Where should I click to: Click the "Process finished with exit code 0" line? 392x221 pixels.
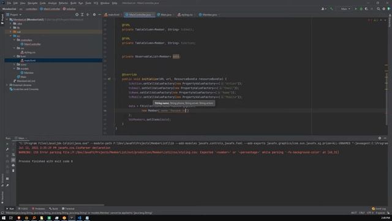click(46, 161)
